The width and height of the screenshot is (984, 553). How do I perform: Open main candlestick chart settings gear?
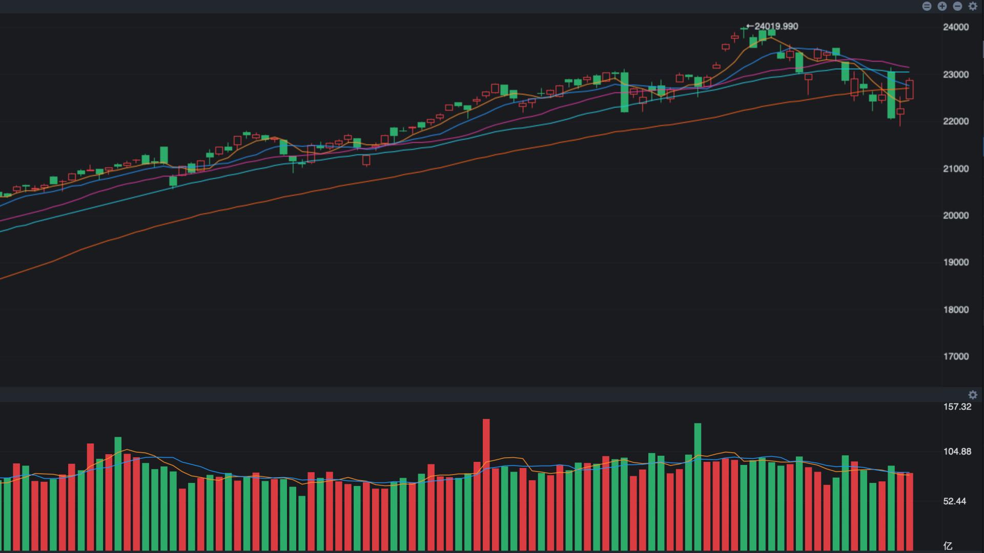coord(973,6)
